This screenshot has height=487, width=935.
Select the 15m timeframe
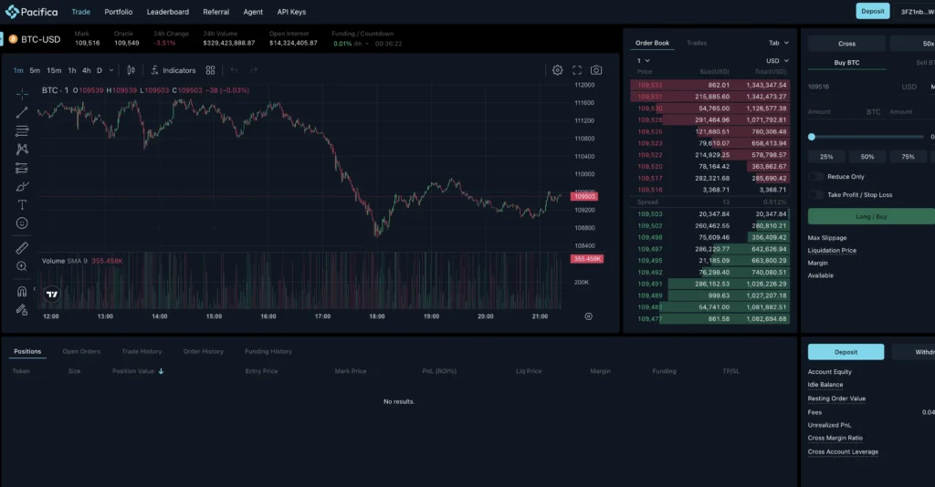tap(54, 70)
